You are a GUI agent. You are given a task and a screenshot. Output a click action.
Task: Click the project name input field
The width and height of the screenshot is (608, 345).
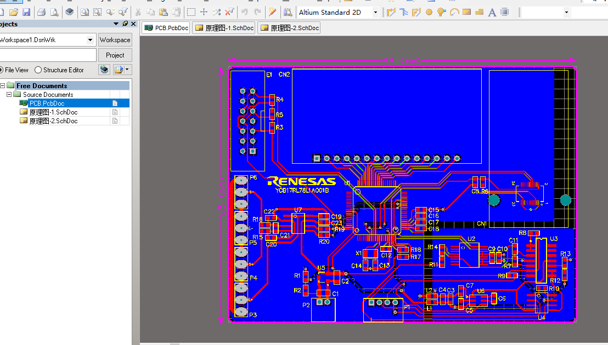(47, 55)
